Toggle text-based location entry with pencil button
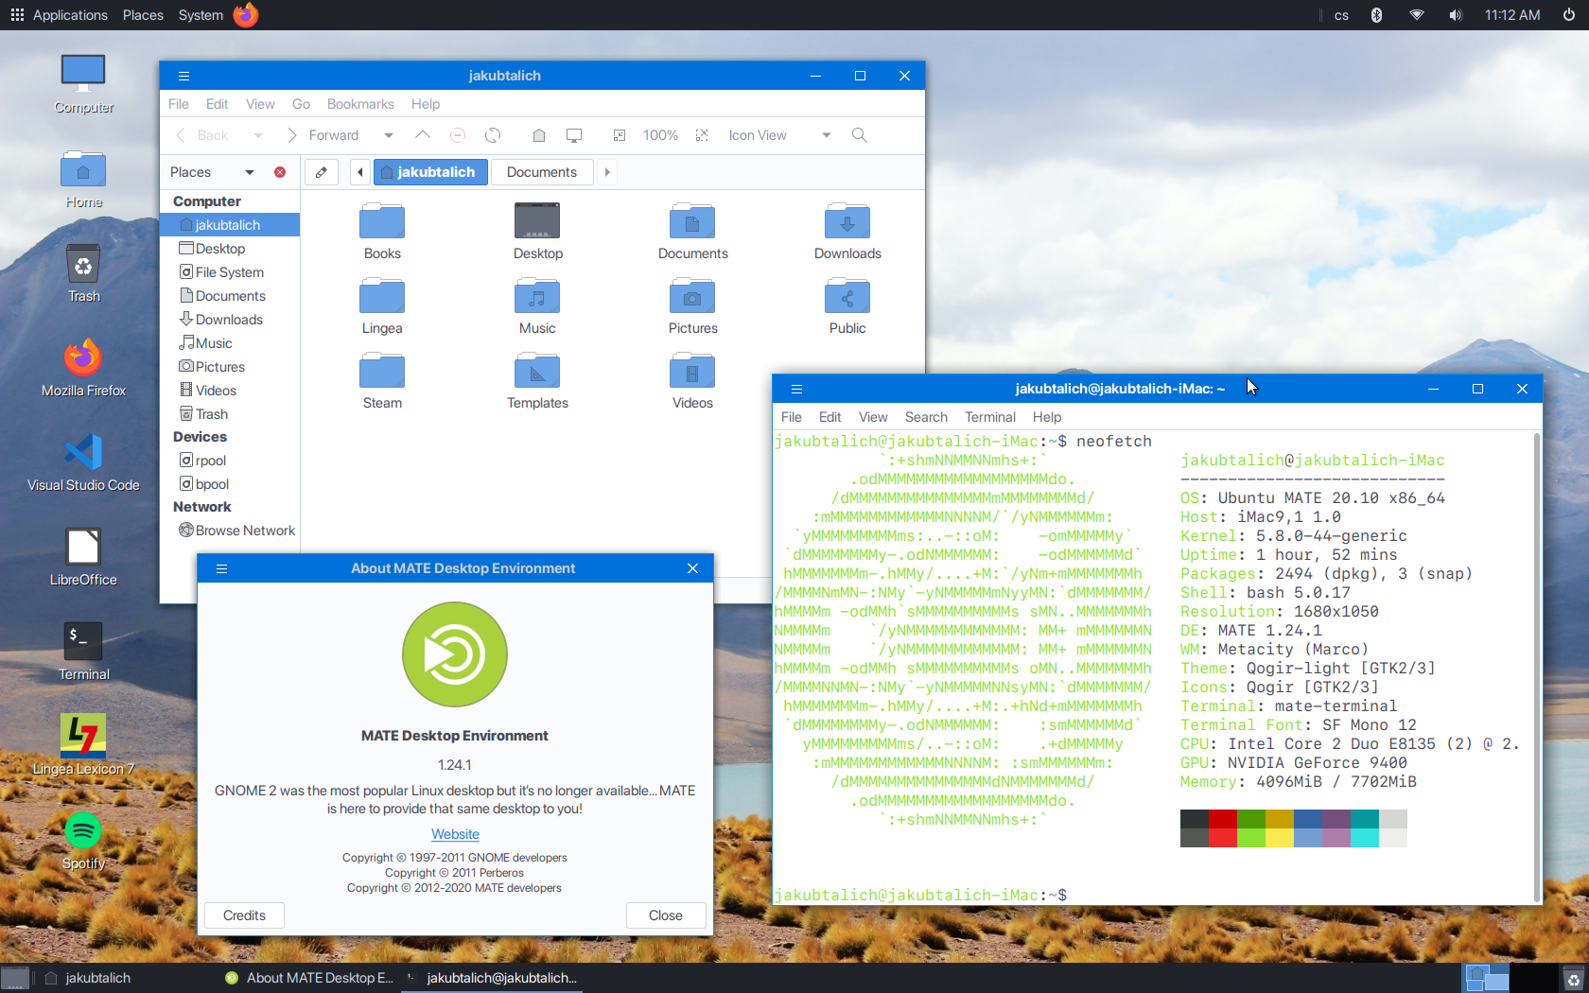This screenshot has height=993, width=1589. click(x=322, y=172)
